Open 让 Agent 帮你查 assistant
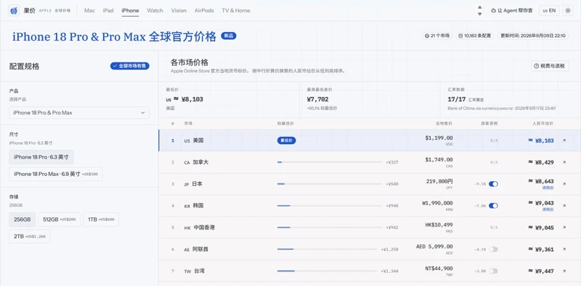581x286 pixels. tap(512, 11)
